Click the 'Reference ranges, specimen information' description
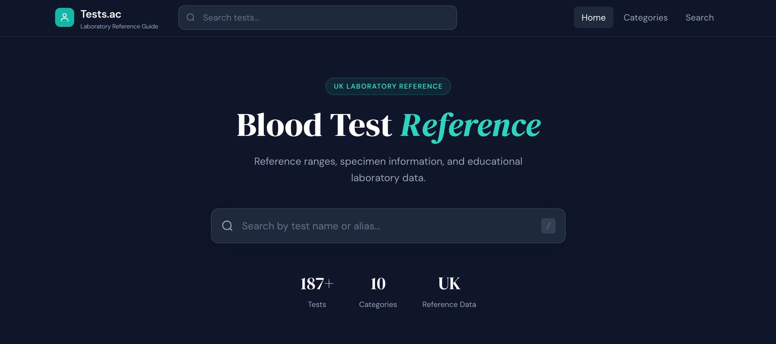776x344 pixels. point(388,169)
